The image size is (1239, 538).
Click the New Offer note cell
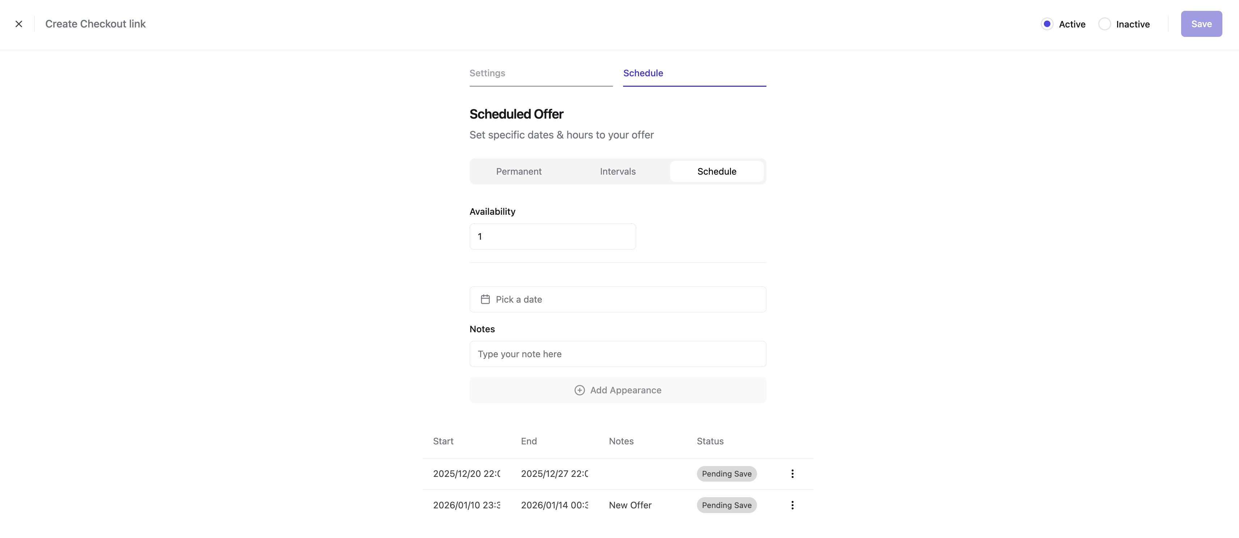coord(630,505)
